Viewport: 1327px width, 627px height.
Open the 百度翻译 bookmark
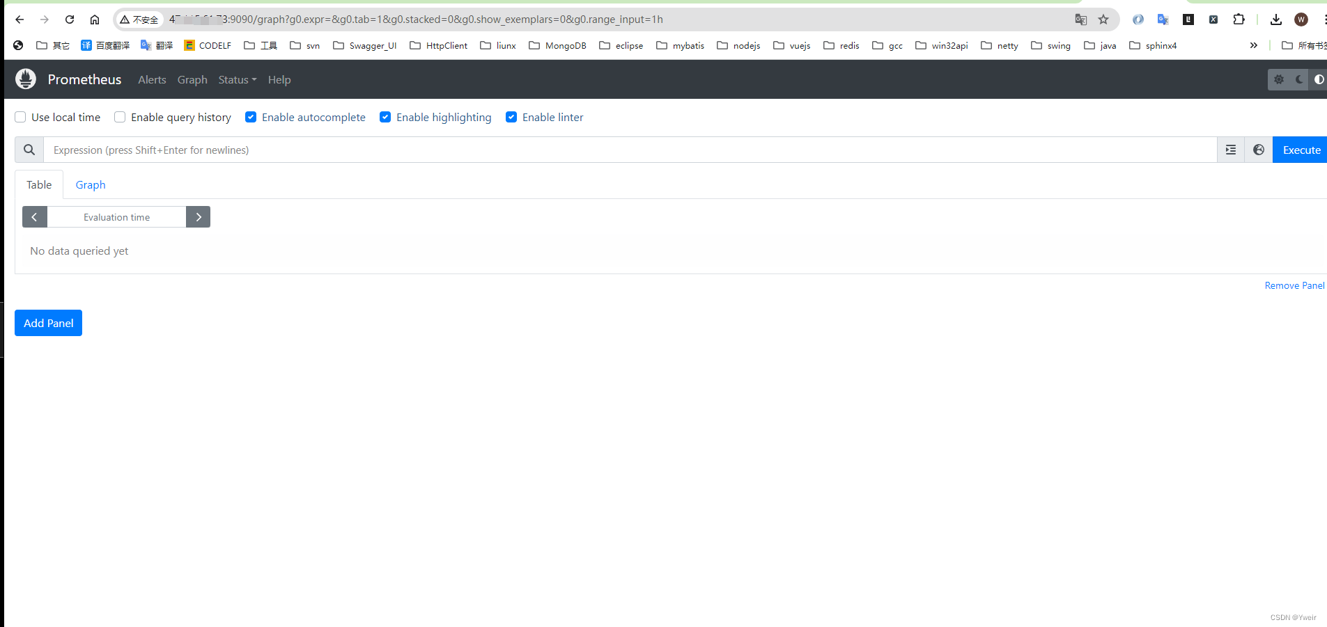point(105,45)
